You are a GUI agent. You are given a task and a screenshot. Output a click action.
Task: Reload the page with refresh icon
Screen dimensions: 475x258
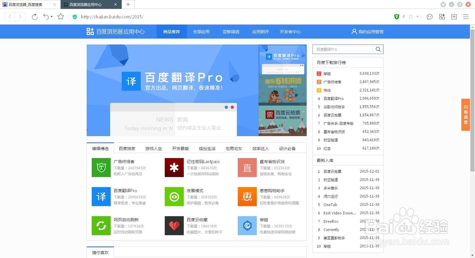(x=35, y=17)
